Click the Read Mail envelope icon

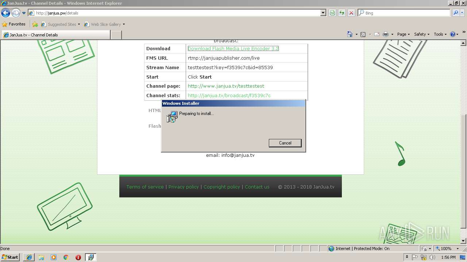click(x=377, y=34)
